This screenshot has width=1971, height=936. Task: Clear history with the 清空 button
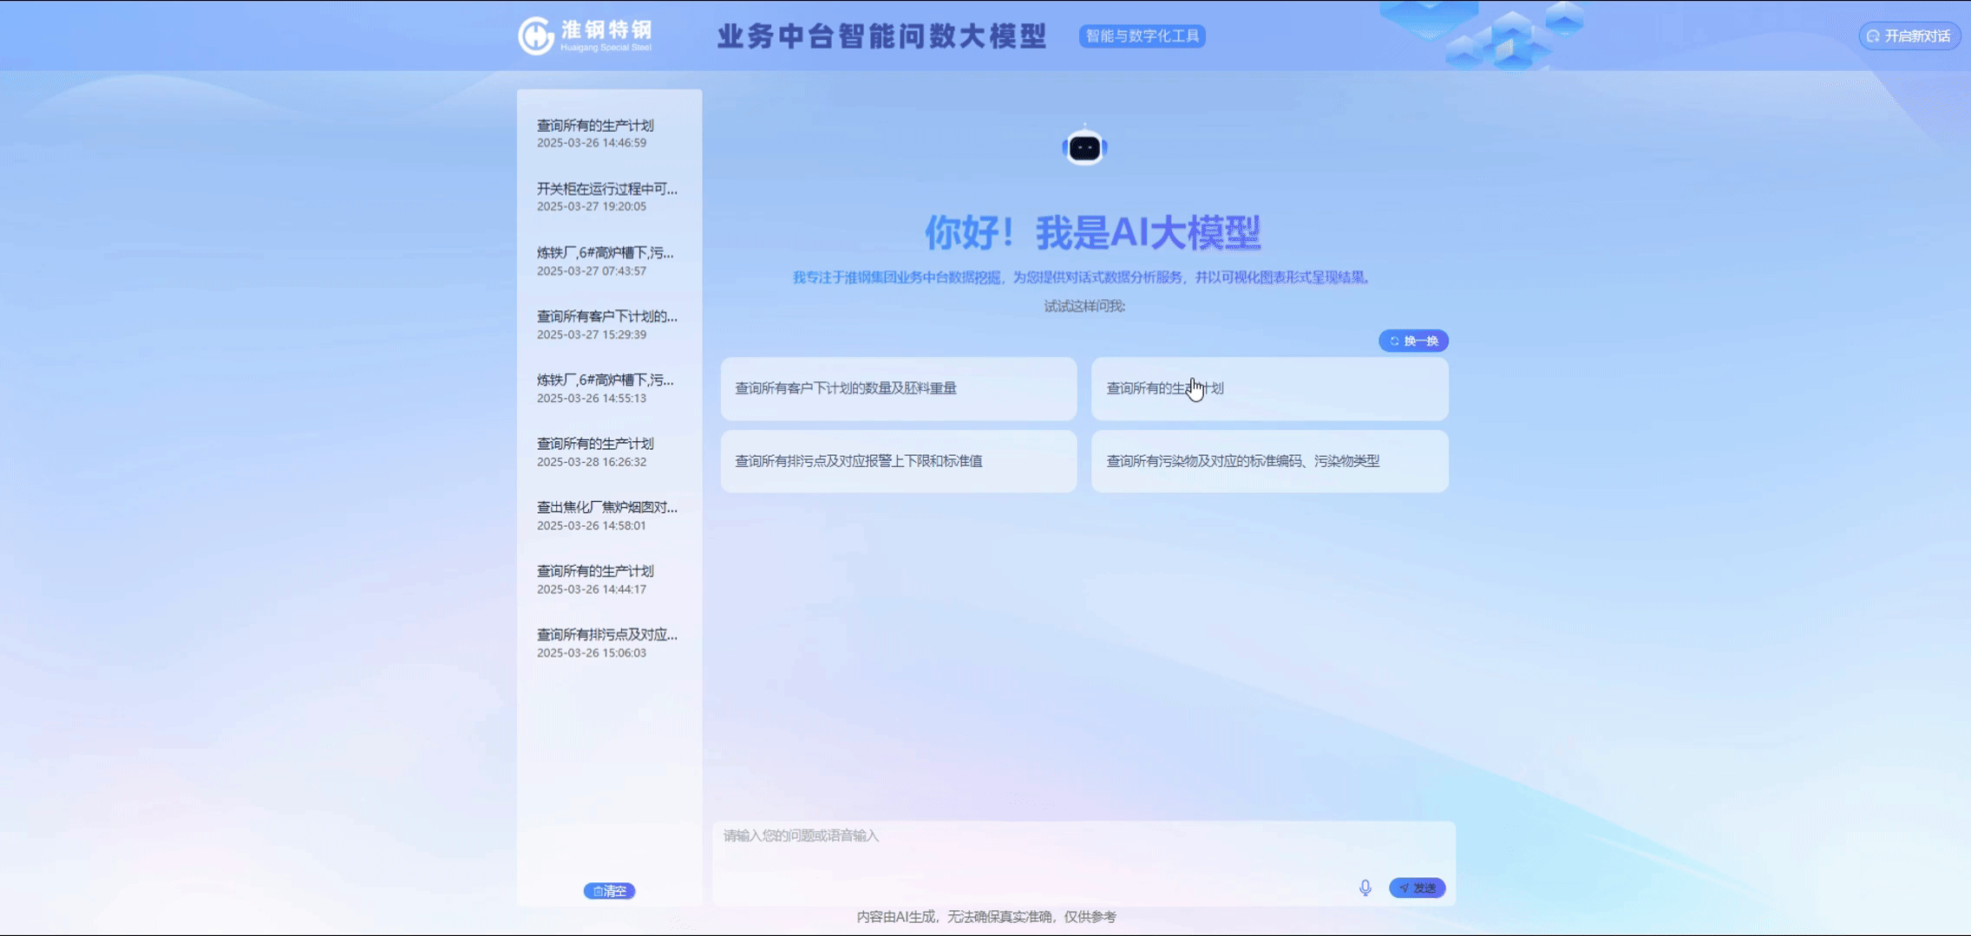point(609,891)
